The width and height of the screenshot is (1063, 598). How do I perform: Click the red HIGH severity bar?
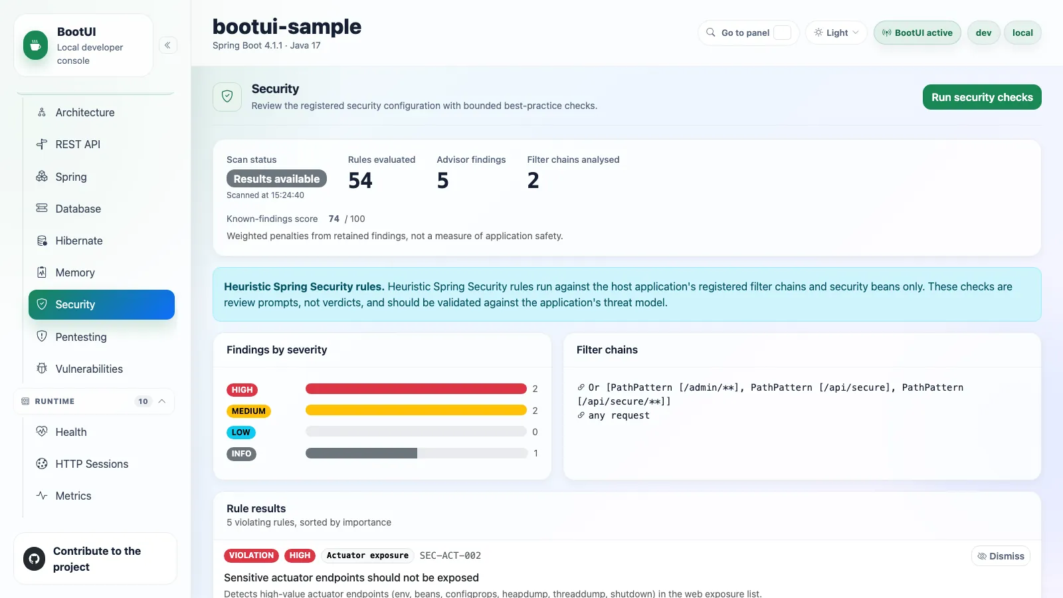pos(416,389)
